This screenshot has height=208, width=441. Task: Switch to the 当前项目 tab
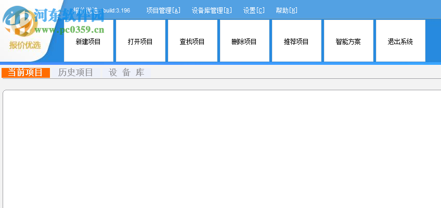point(25,73)
